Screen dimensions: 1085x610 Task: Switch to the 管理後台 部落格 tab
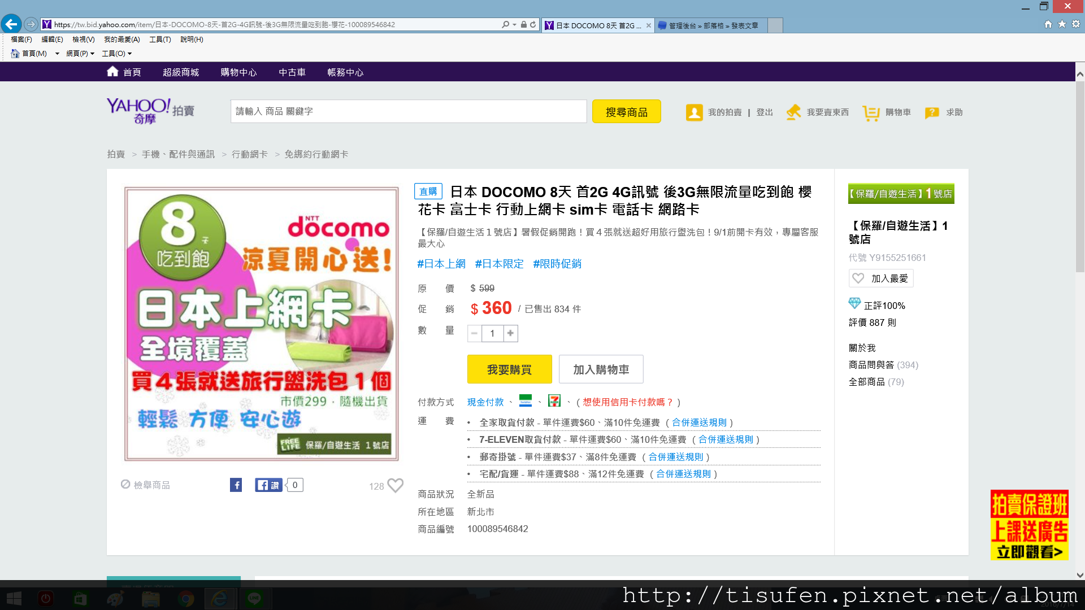(x=710, y=25)
